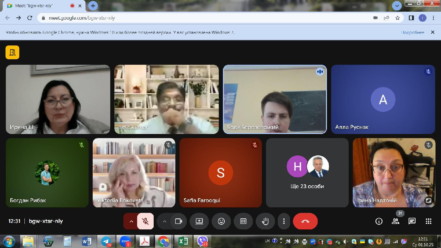This screenshot has width=441, height=248.
Task: Toggle the camera on or off
Action: [178, 221]
